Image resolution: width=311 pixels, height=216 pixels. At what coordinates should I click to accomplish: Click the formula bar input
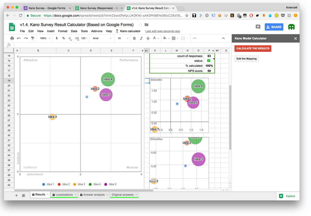click(x=122, y=45)
